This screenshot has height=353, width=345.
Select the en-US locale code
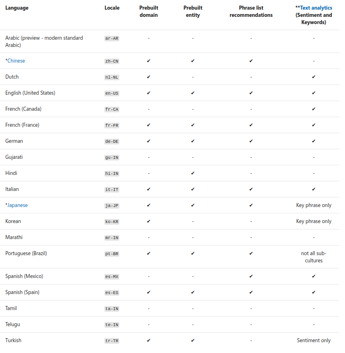pyautogui.click(x=112, y=93)
